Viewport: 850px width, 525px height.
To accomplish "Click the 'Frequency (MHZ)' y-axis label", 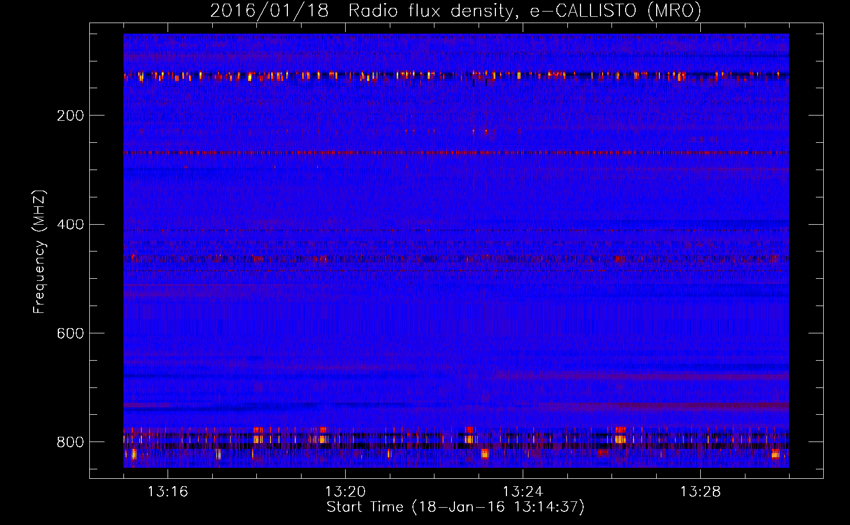I will (x=39, y=251).
